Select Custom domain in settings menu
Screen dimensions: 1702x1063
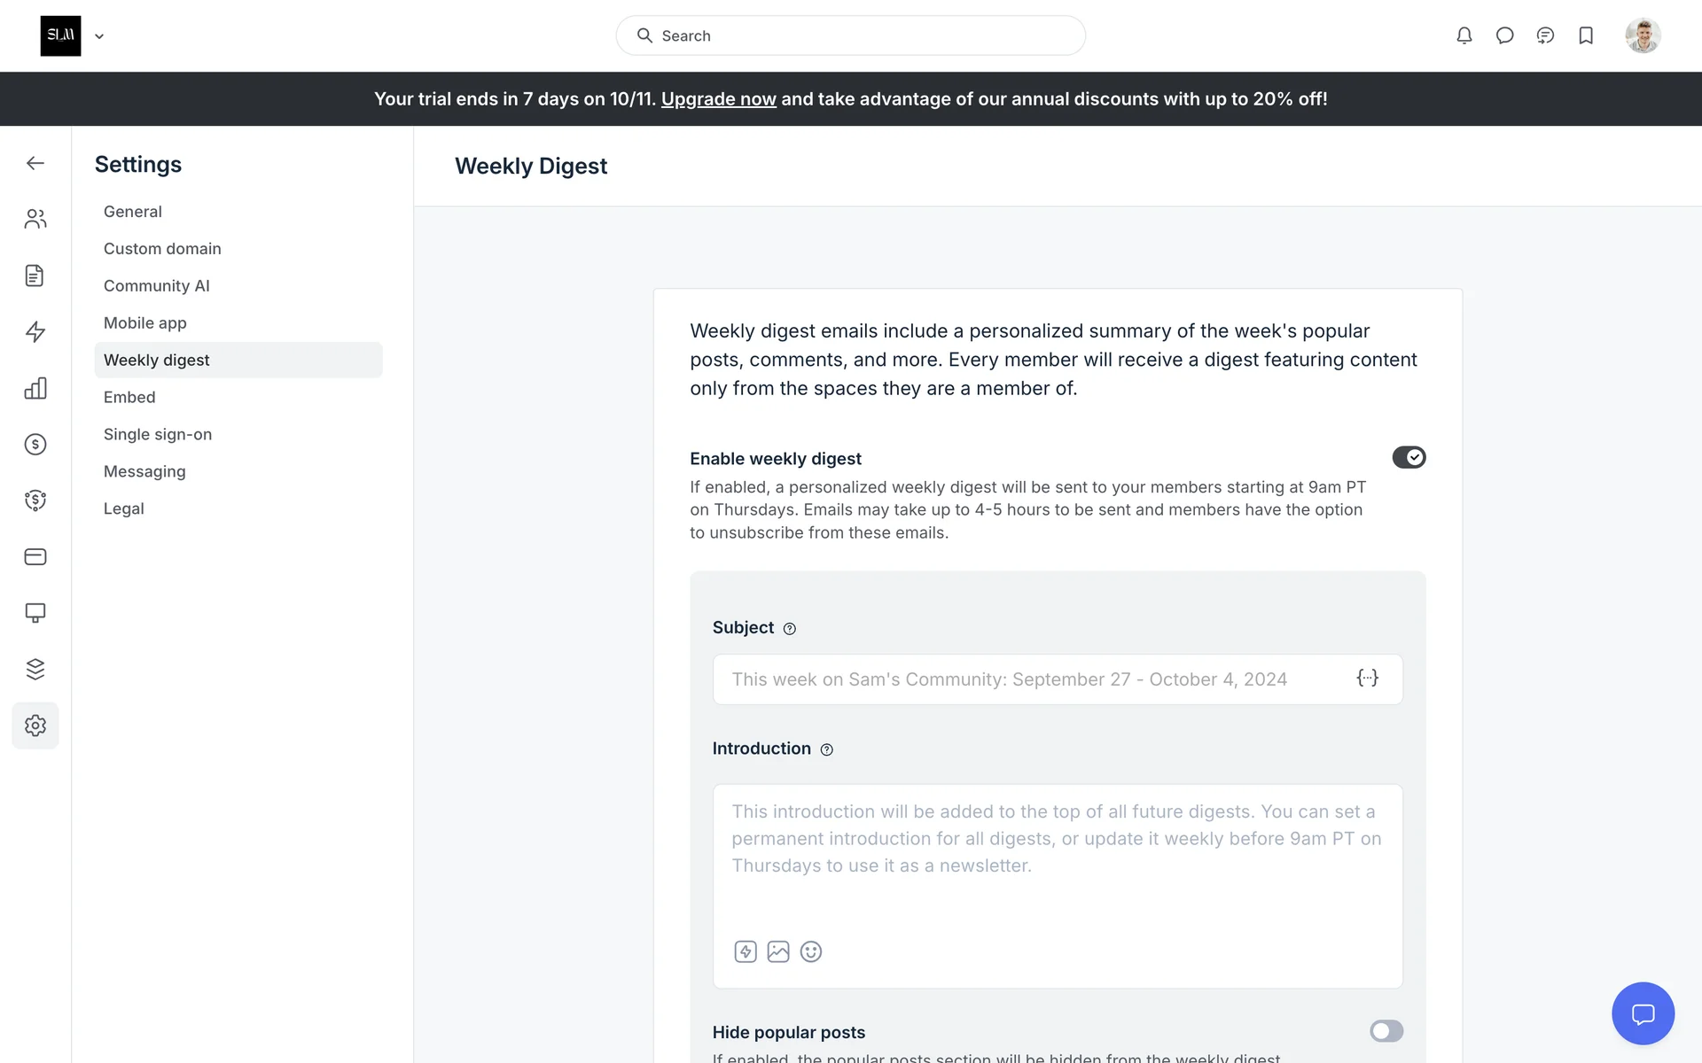162,249
